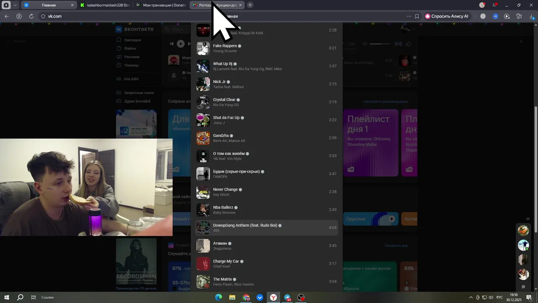Open What Up Rj album cover thumbnail
Screen dimensions: 538x303
203,66
